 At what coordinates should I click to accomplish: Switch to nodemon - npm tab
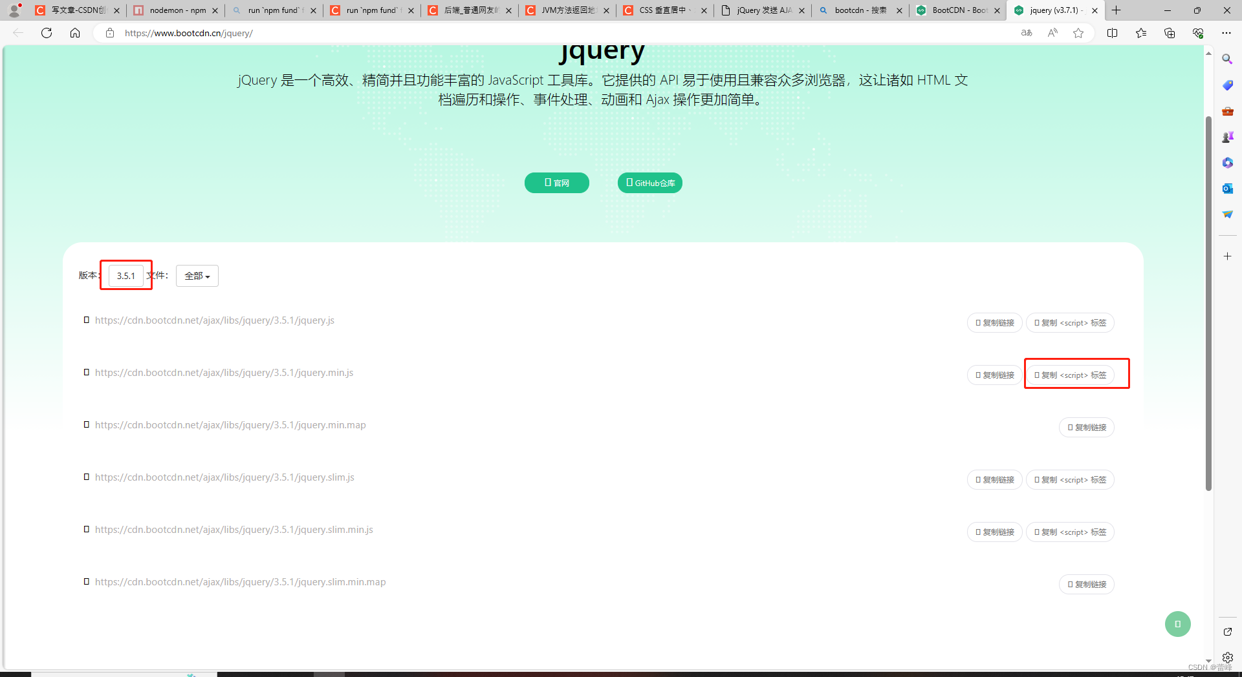[175, 10]
